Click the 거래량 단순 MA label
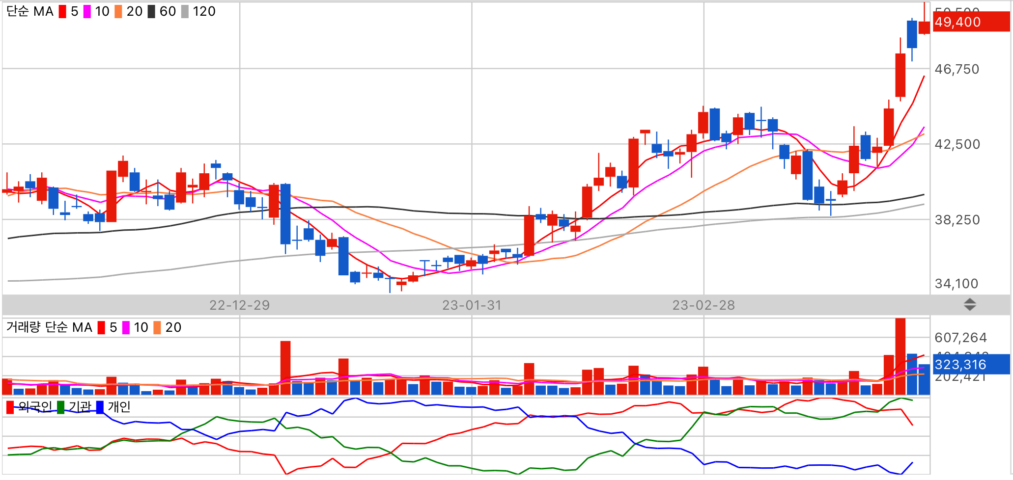Image resolution: width=1013 pixels, height=480 pixels. [49, 327]
